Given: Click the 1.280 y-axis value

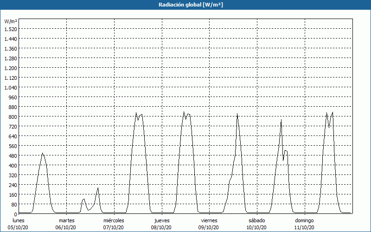Looking at the screenshot, I should [x=11, y=58].
